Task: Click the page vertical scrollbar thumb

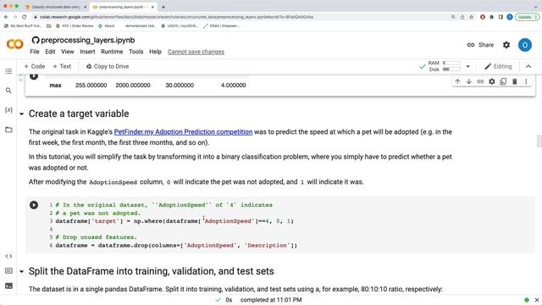Action: tap(539, 141)
